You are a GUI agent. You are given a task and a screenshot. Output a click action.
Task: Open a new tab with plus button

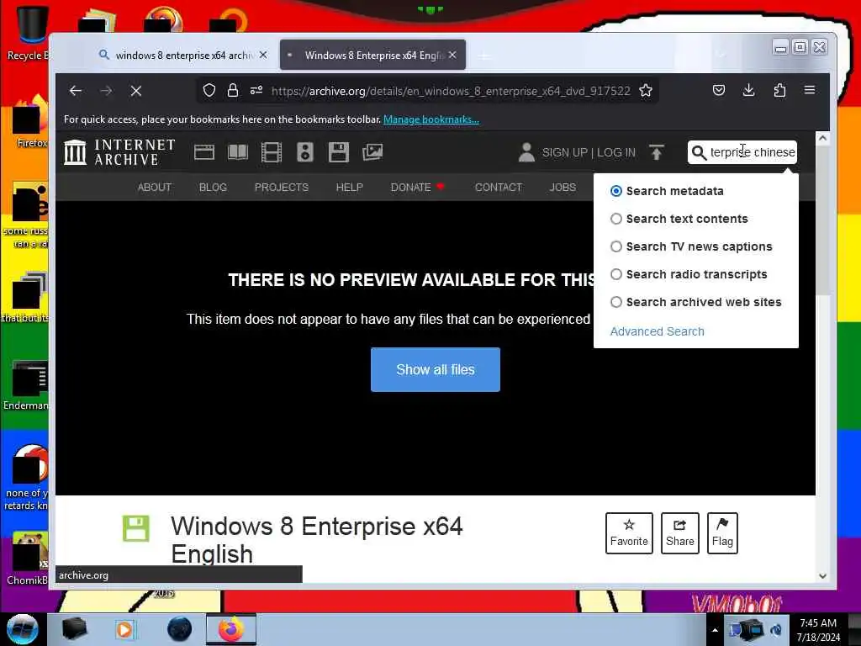483,56
